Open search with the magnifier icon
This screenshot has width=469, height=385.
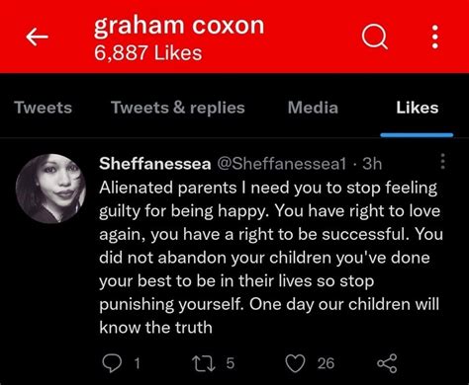374,37
